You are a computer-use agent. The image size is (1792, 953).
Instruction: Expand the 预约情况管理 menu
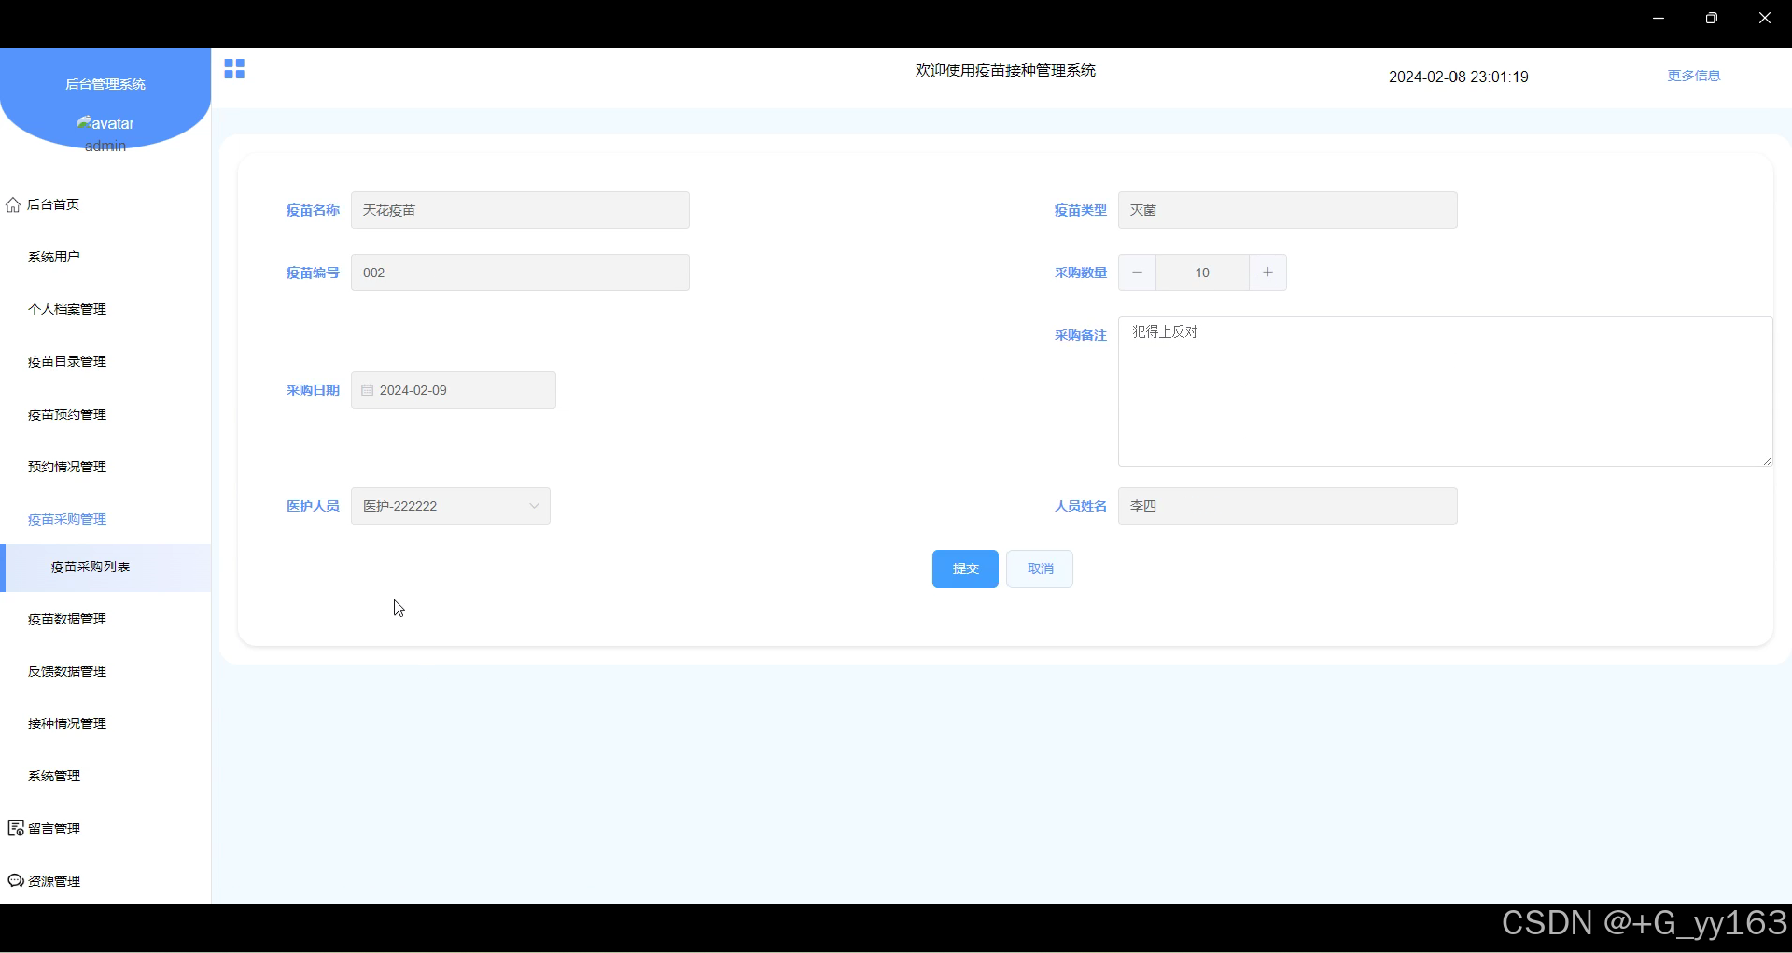pos(105,467)
